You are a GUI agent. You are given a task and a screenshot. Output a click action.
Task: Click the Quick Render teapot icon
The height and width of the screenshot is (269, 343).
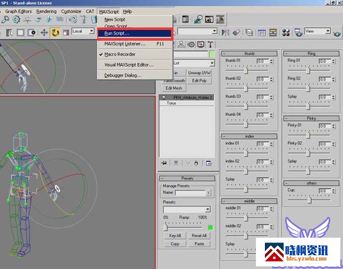tap(337, 33)
